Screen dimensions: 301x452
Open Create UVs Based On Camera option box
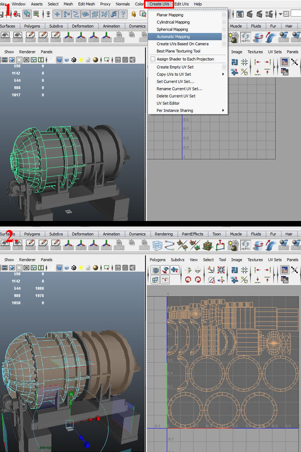224,44
